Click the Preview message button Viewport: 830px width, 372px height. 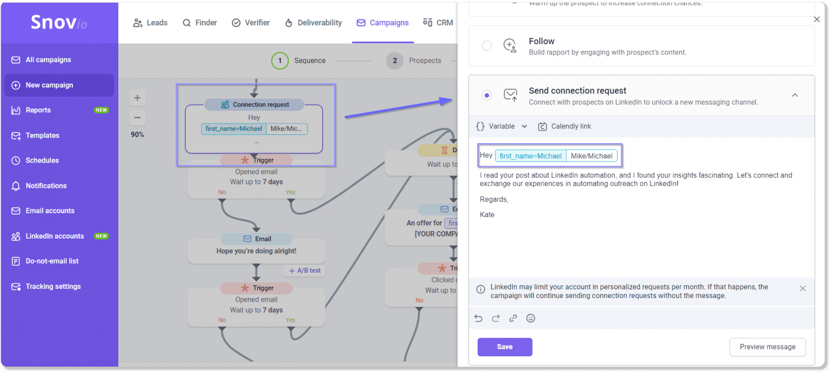pos(767,347)
